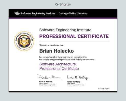Click the Software Engineering Institute header text
126x101 pixels.
[x=38, y=13]
